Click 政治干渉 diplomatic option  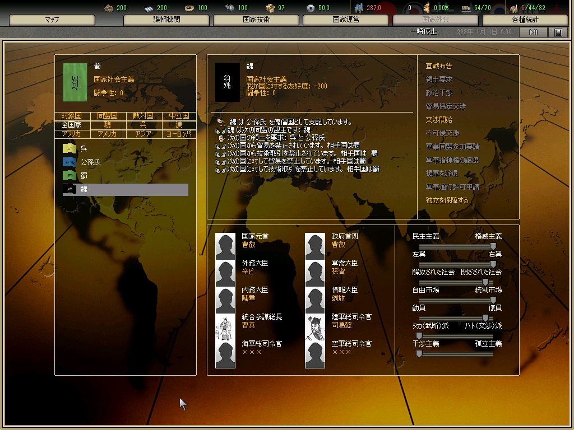click(x=439, y=93)
